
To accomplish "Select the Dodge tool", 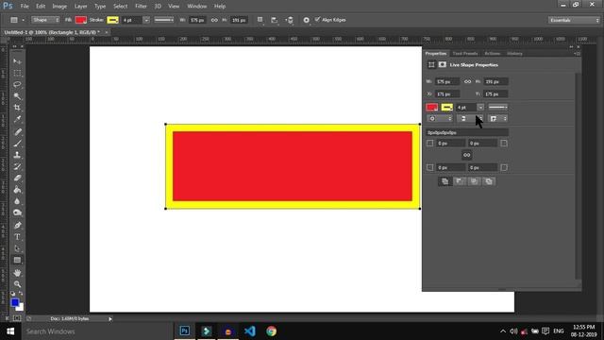I will [17, 212].
